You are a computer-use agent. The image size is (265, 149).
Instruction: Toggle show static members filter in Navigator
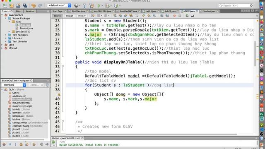point(15,144)
